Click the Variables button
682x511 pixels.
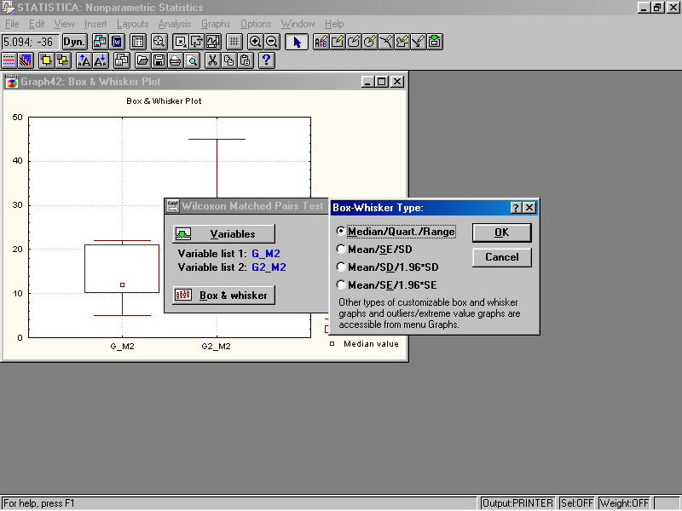[x=223, y=233]
